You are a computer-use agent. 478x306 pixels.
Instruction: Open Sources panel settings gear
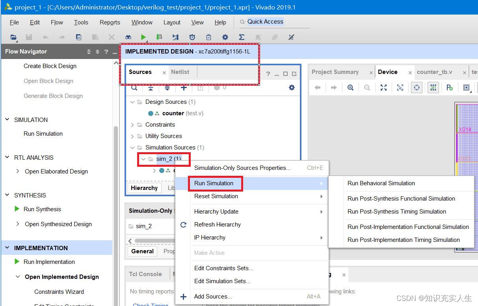point(292,88)
